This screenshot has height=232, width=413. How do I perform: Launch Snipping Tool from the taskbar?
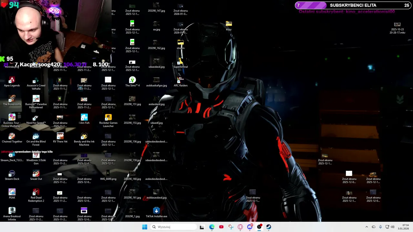(231, 227)
